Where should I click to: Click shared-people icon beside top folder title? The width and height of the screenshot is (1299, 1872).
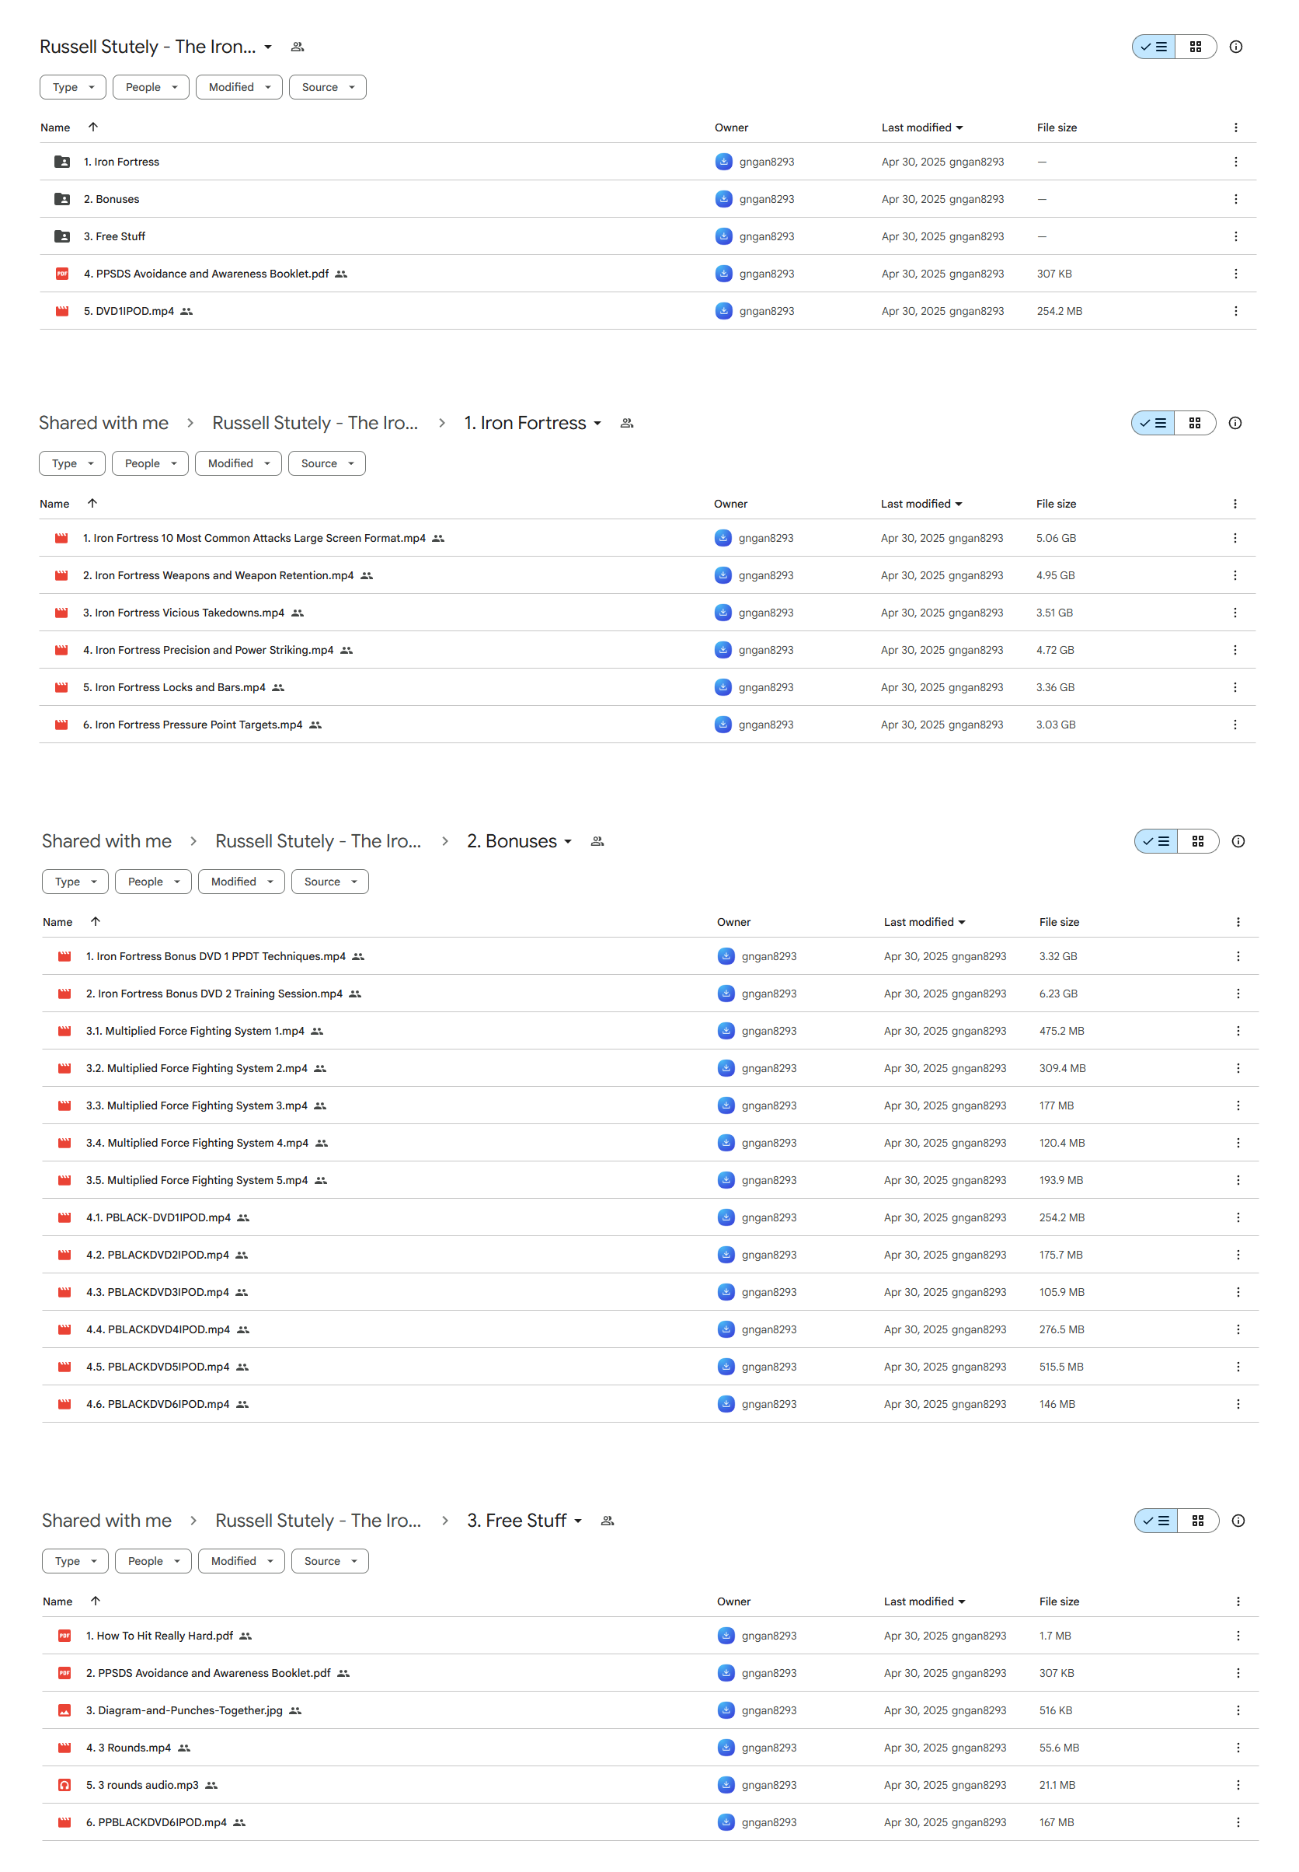[298, 47]
